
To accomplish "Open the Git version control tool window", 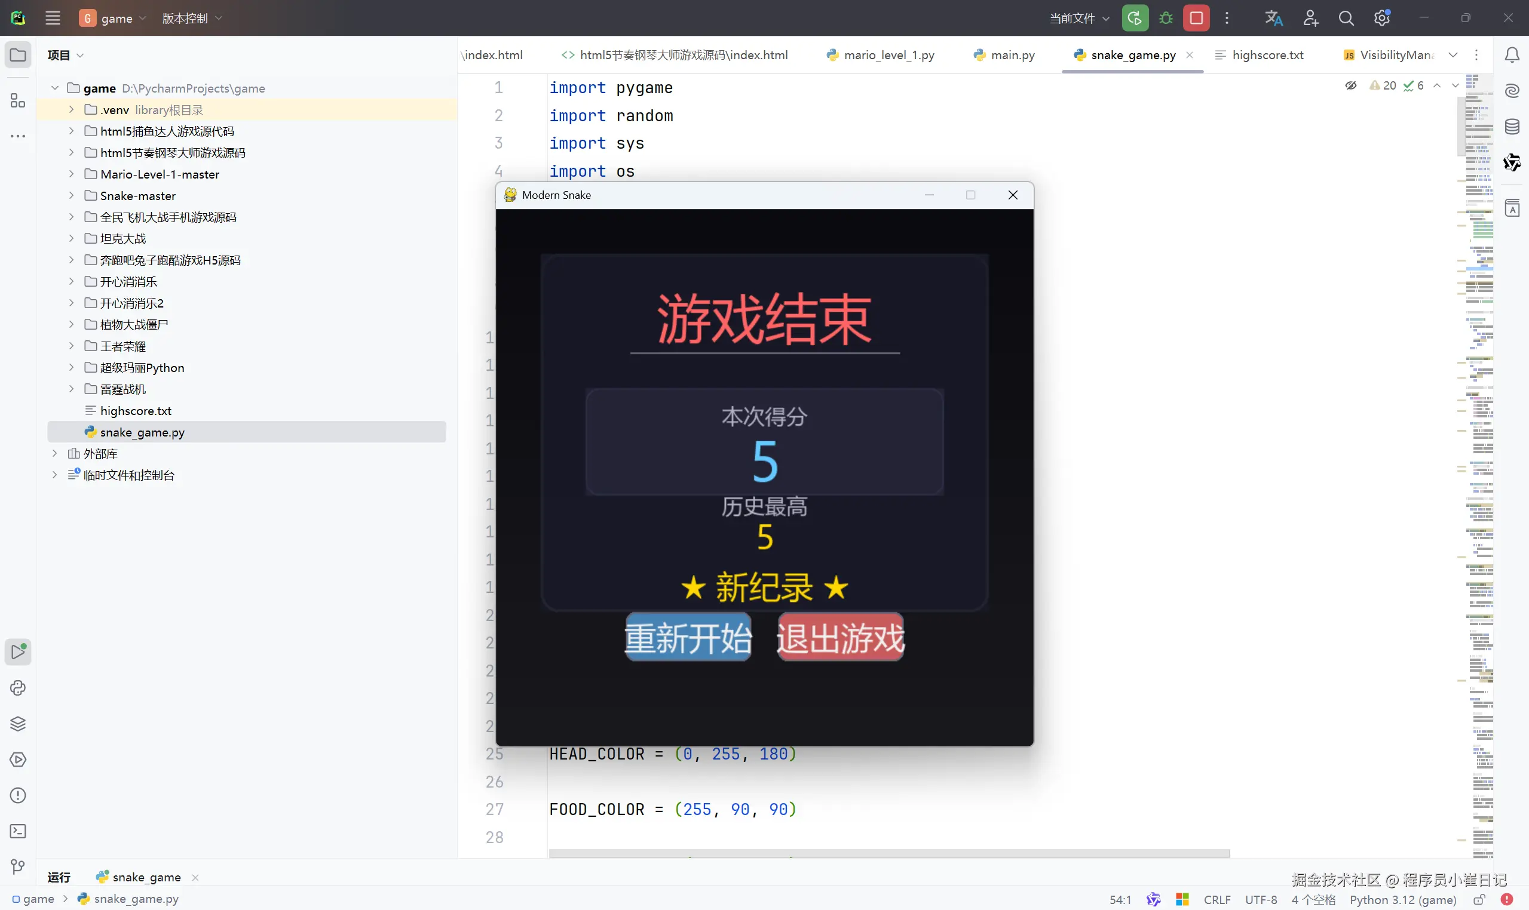I will click(x=18, y=867).
